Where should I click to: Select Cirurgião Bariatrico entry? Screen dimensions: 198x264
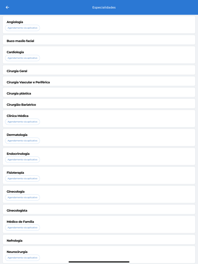coord(21,105)
